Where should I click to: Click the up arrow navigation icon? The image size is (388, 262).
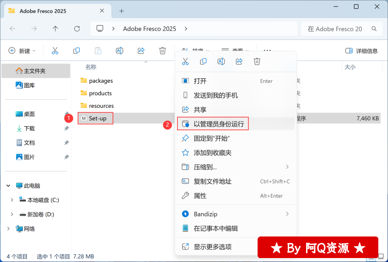pos(55,29)
